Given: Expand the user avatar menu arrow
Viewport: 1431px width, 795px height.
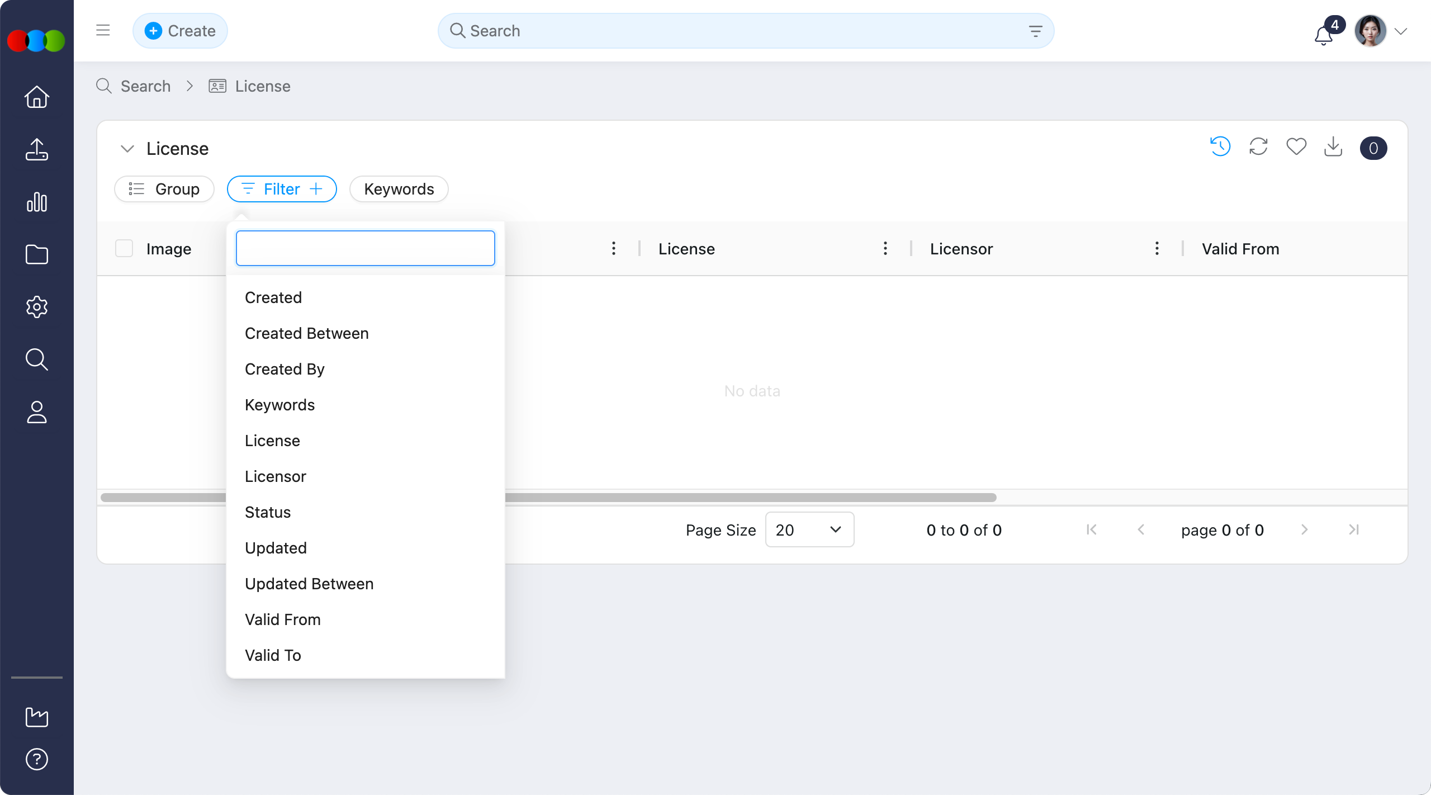Looking at the screenshot, I should pos(1401,31).
